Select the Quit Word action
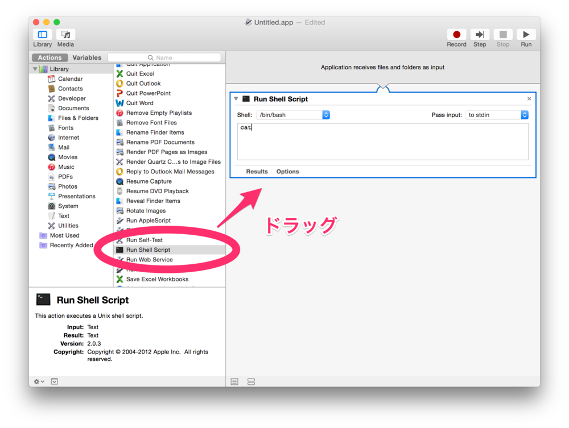This screenshot has width=569, height=428. coord(140,103)
